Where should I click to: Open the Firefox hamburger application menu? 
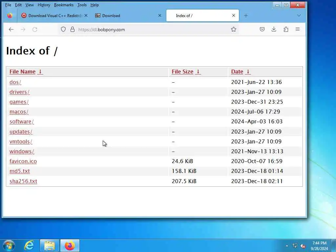click(297, 29)
